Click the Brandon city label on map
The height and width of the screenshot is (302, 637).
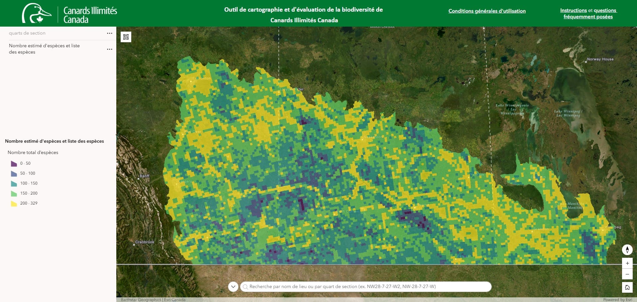[541, 229]
